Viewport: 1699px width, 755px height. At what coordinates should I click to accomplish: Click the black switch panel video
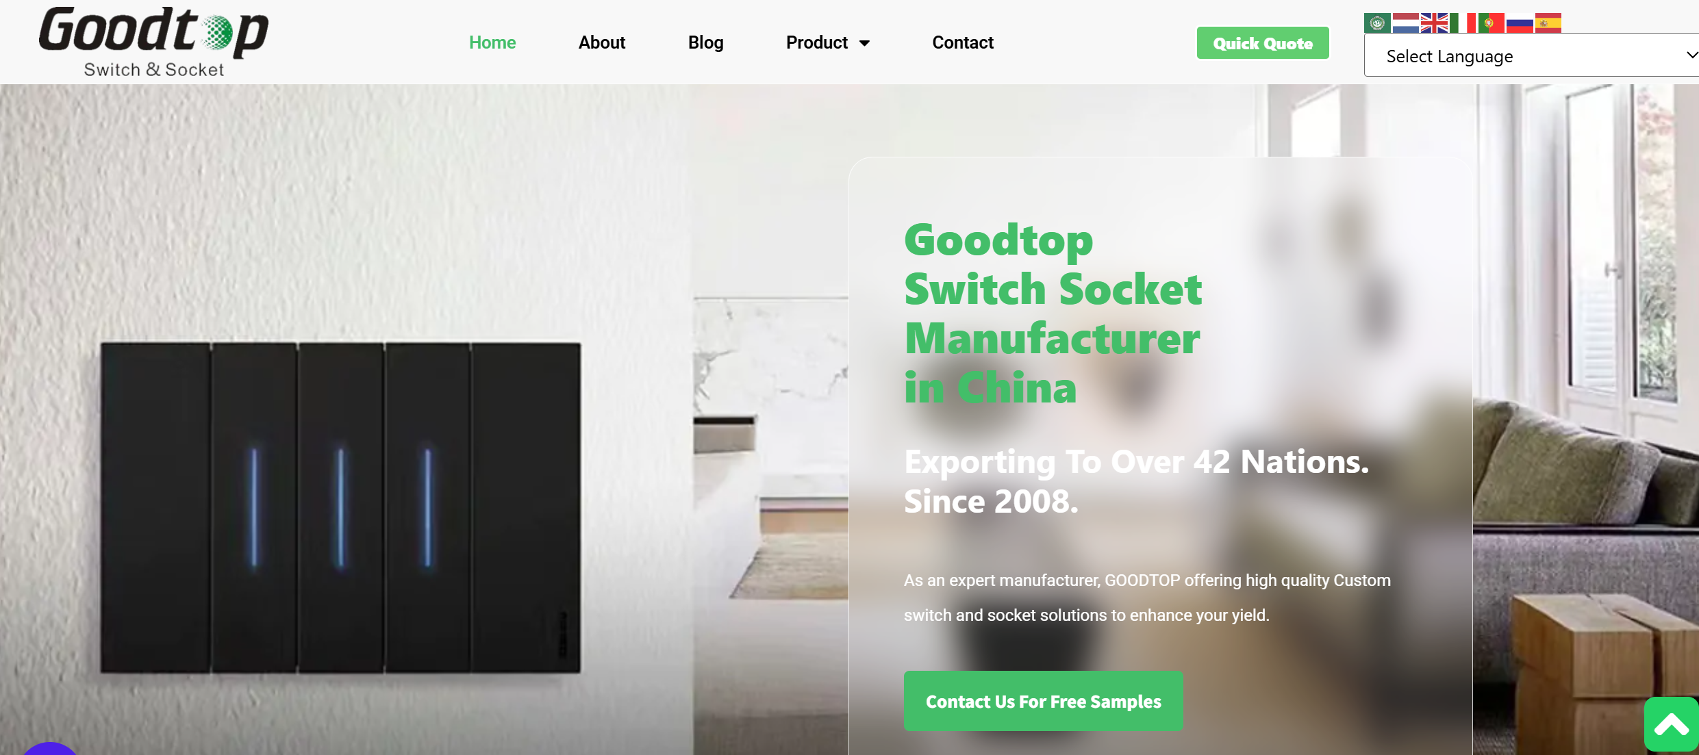(340, 507)
